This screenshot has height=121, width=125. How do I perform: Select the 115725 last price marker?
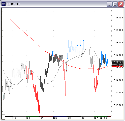(x=118, y=62)
